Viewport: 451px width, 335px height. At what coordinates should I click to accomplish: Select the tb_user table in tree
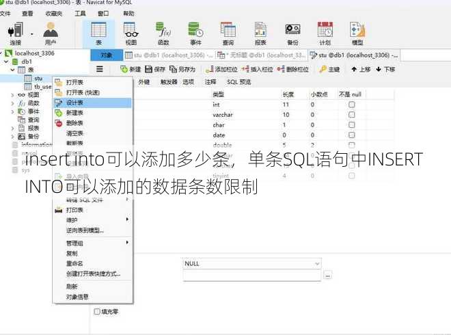(38, 87)
